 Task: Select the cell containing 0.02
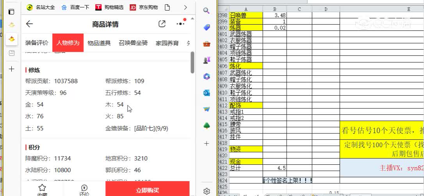pos(275,28)
